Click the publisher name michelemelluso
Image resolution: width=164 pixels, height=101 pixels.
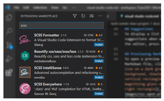tap(45, 61)
